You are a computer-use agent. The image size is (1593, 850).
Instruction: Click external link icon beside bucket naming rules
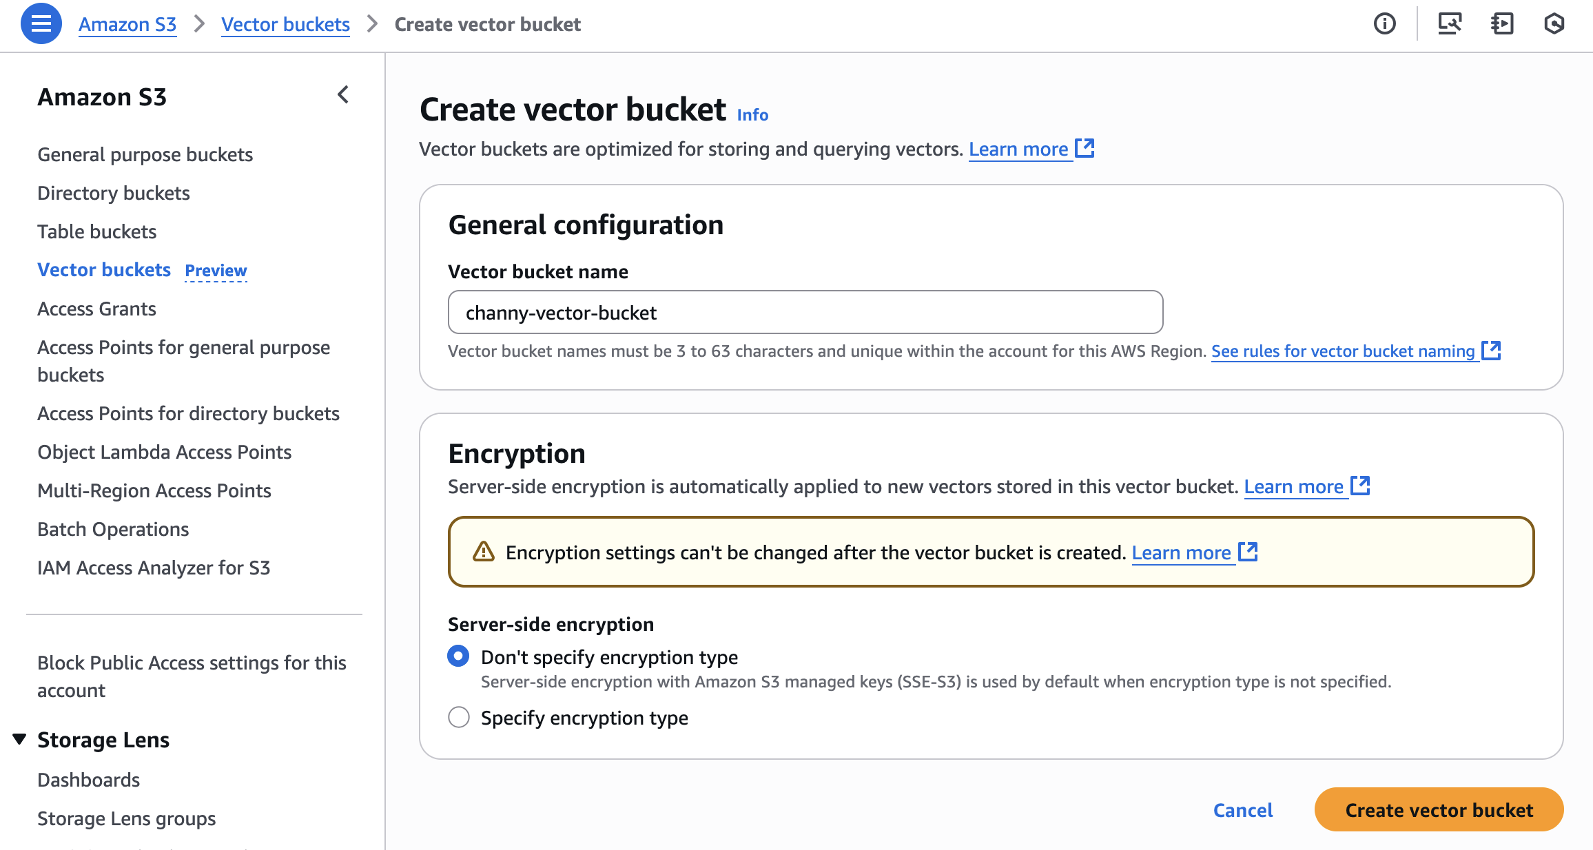1492,351
